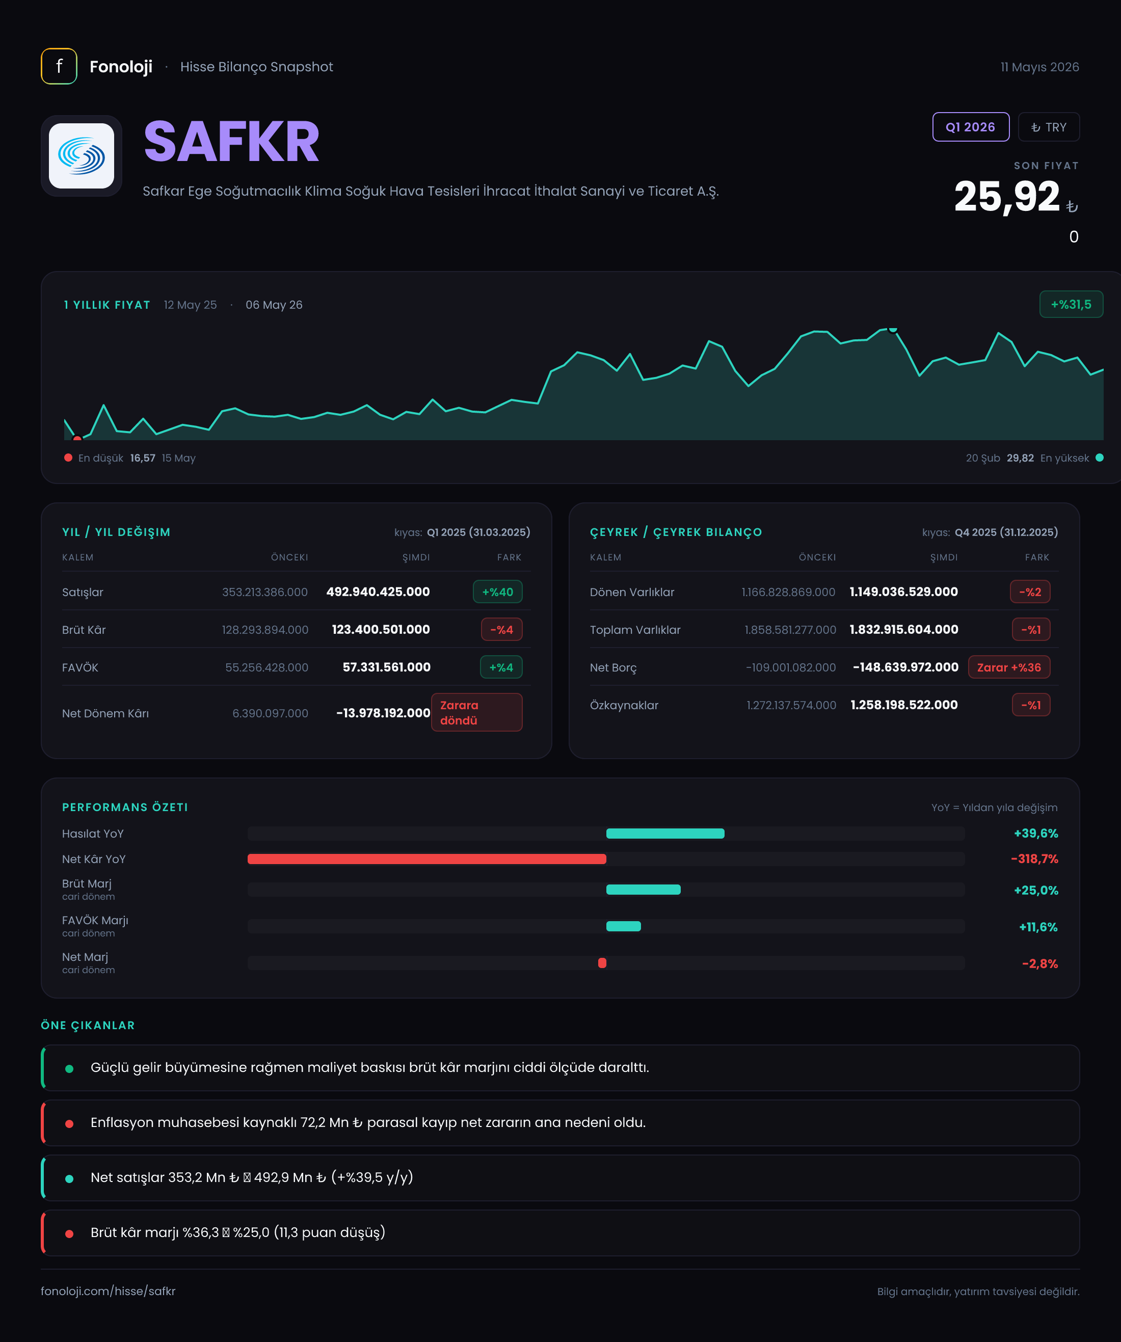Click the red bullet of Enflasyon highlight

tap(69, 1123)
